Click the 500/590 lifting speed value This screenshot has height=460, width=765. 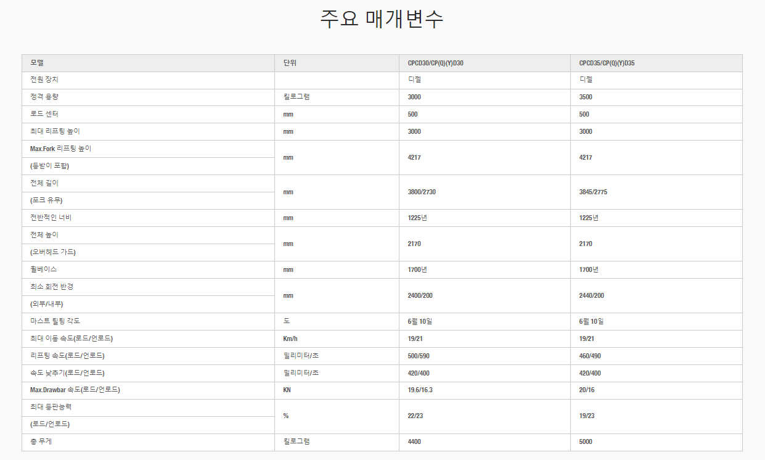point(418,356)
